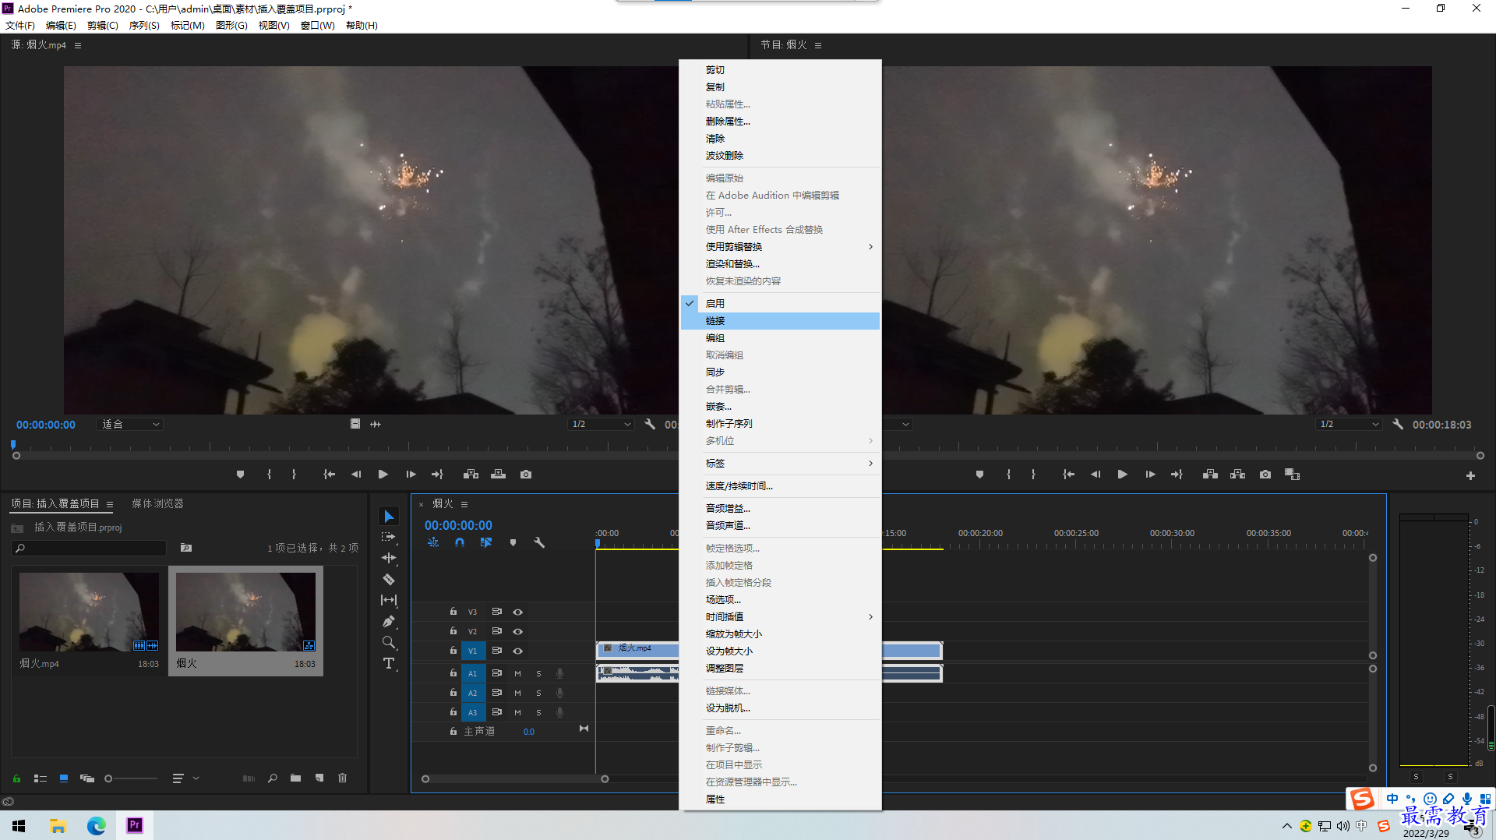Toggle V1 track output eye
This screenshot has height=840, width=1496.
click(517, 651)
